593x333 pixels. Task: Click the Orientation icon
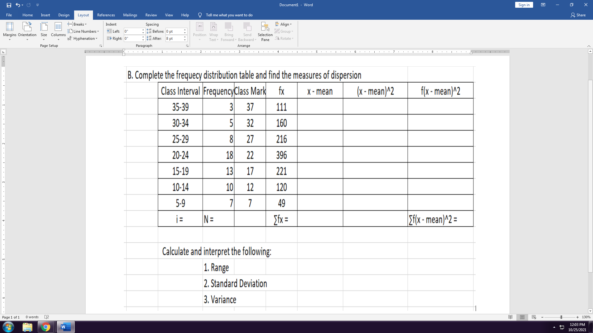[x=27, y=31]
